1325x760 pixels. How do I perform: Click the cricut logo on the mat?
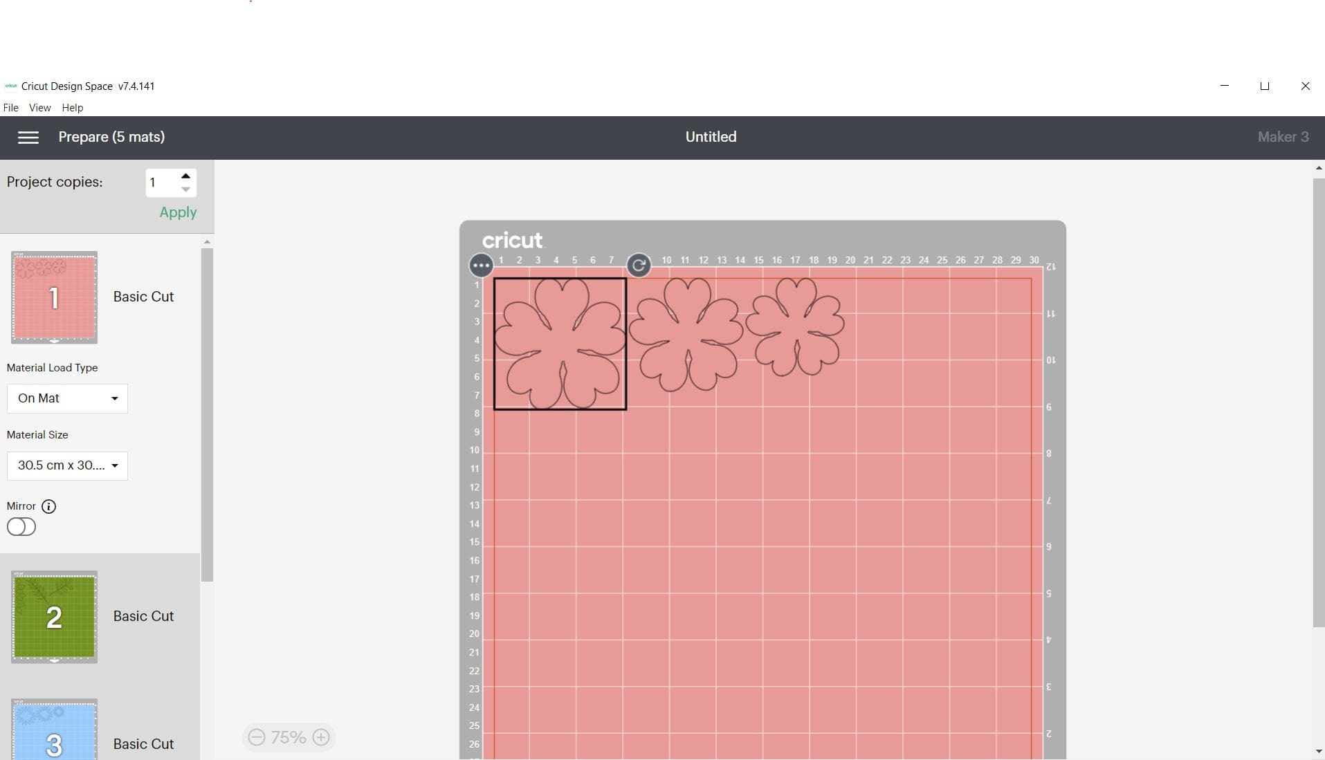click(513, 240)
